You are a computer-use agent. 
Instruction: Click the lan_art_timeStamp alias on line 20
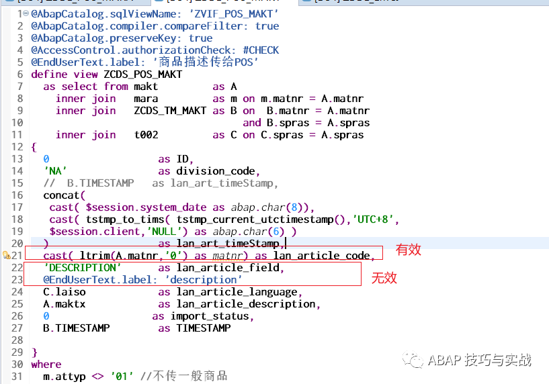(228, 244)
